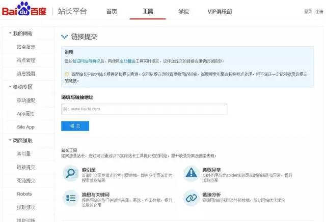Screen dimensions: 326x222
Task: Open 站点管理 in the sidebar
Action: pyautogui.click(x=26, y=60)
